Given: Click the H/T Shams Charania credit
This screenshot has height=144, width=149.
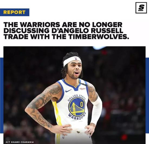Looking at the screenshot, I should [x=20, y=142].
